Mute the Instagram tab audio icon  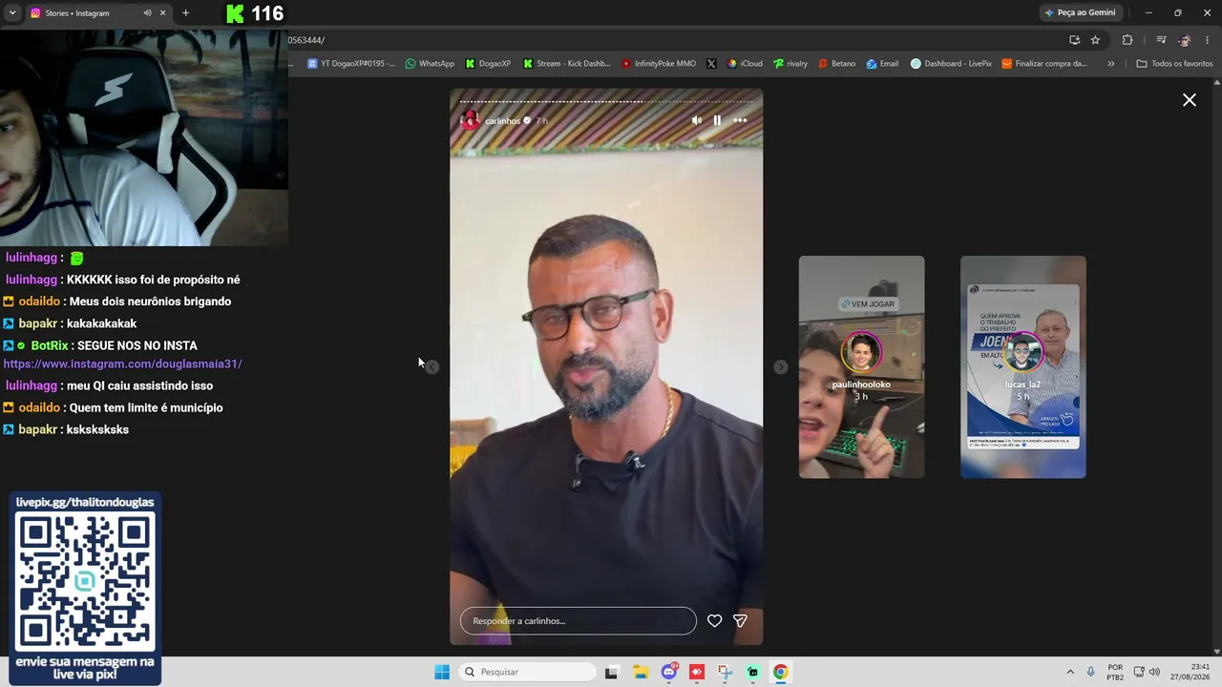coord(147,13)
